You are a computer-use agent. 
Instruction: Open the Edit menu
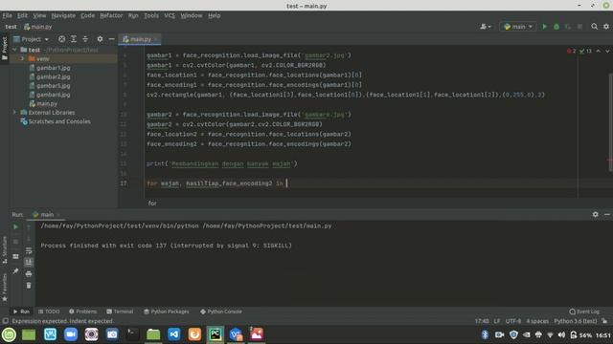[22, 15]
